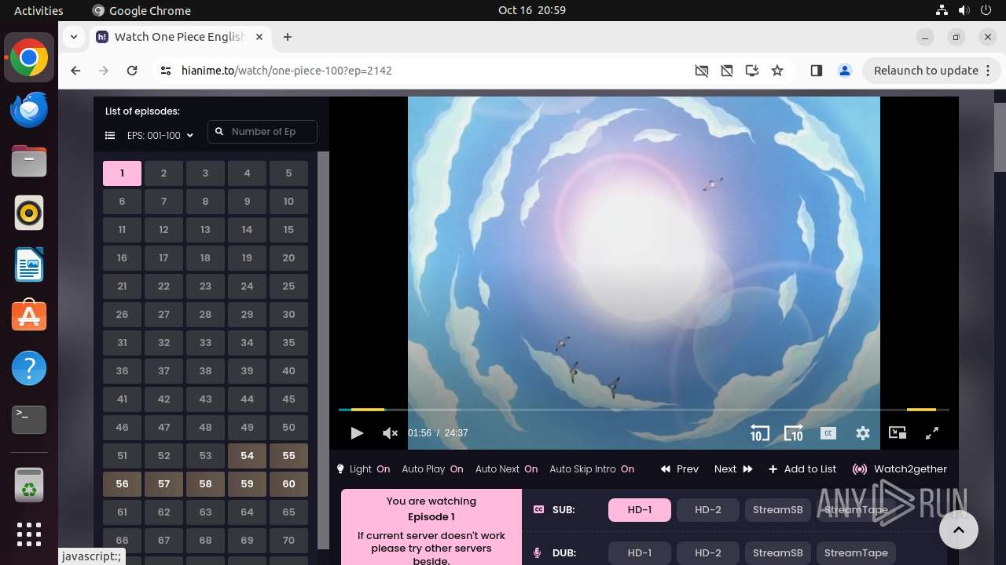
Task: Rewind 10 seconds in the player
Action: click(x=759, y=433)
